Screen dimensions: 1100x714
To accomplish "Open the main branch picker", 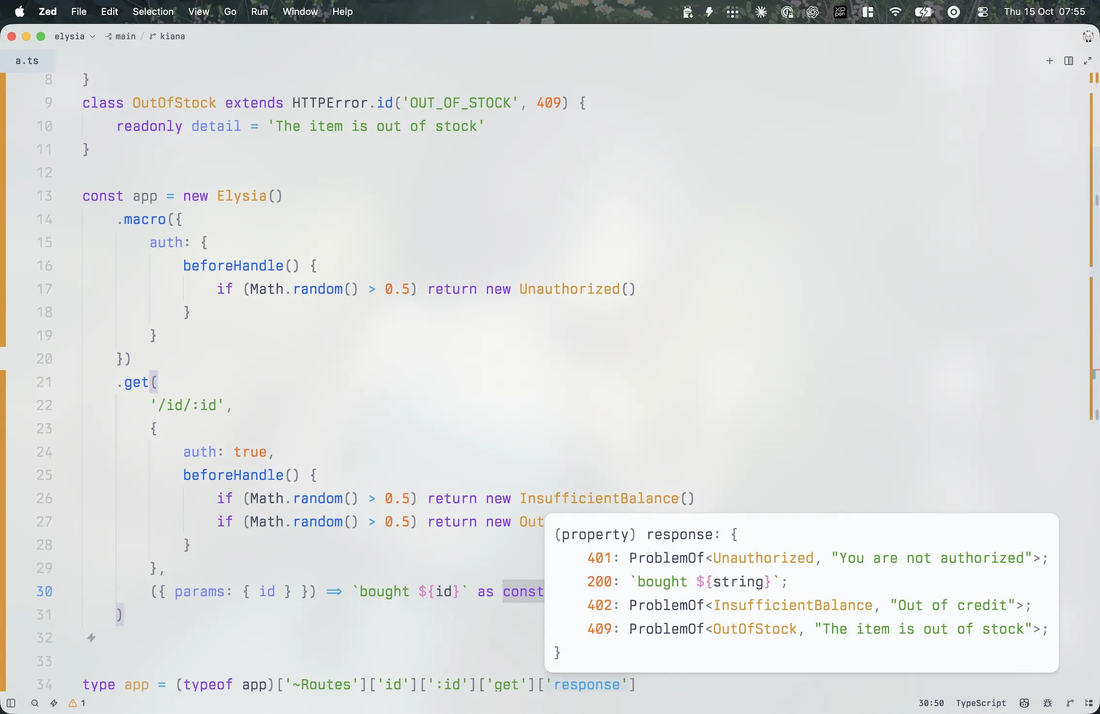I will point(121,36).
